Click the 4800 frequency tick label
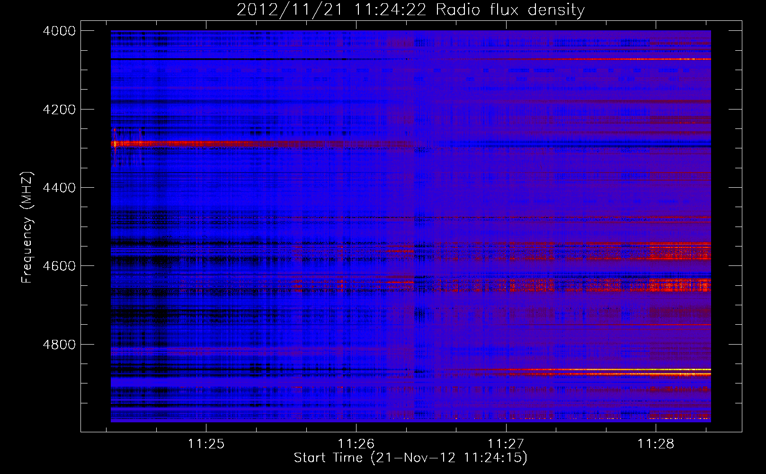766x474 pixels. point(59,345)
